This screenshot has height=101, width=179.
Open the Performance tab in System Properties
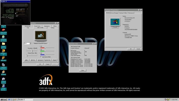tap(131, 13)
